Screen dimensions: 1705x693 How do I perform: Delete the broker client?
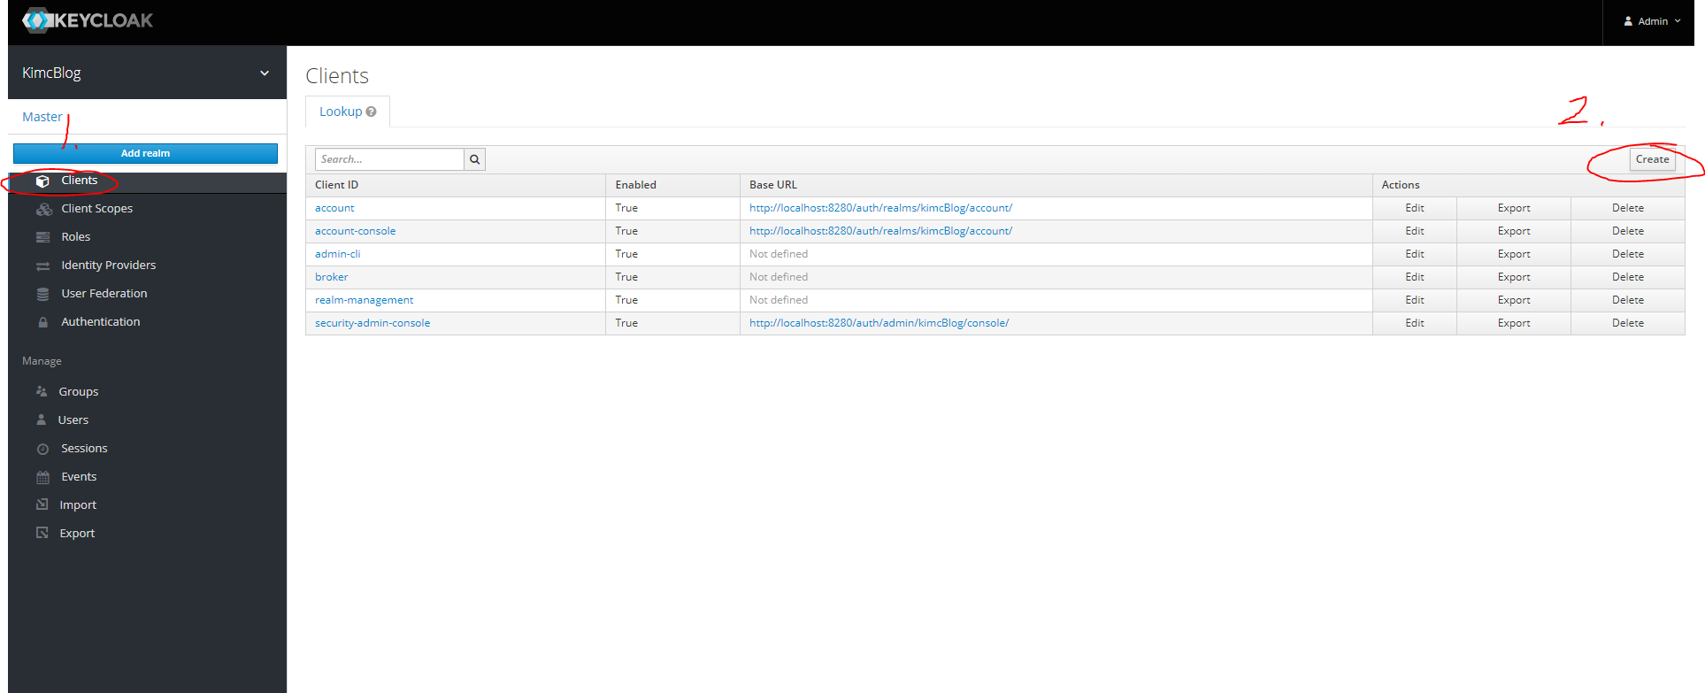[x=1628, y=277]
